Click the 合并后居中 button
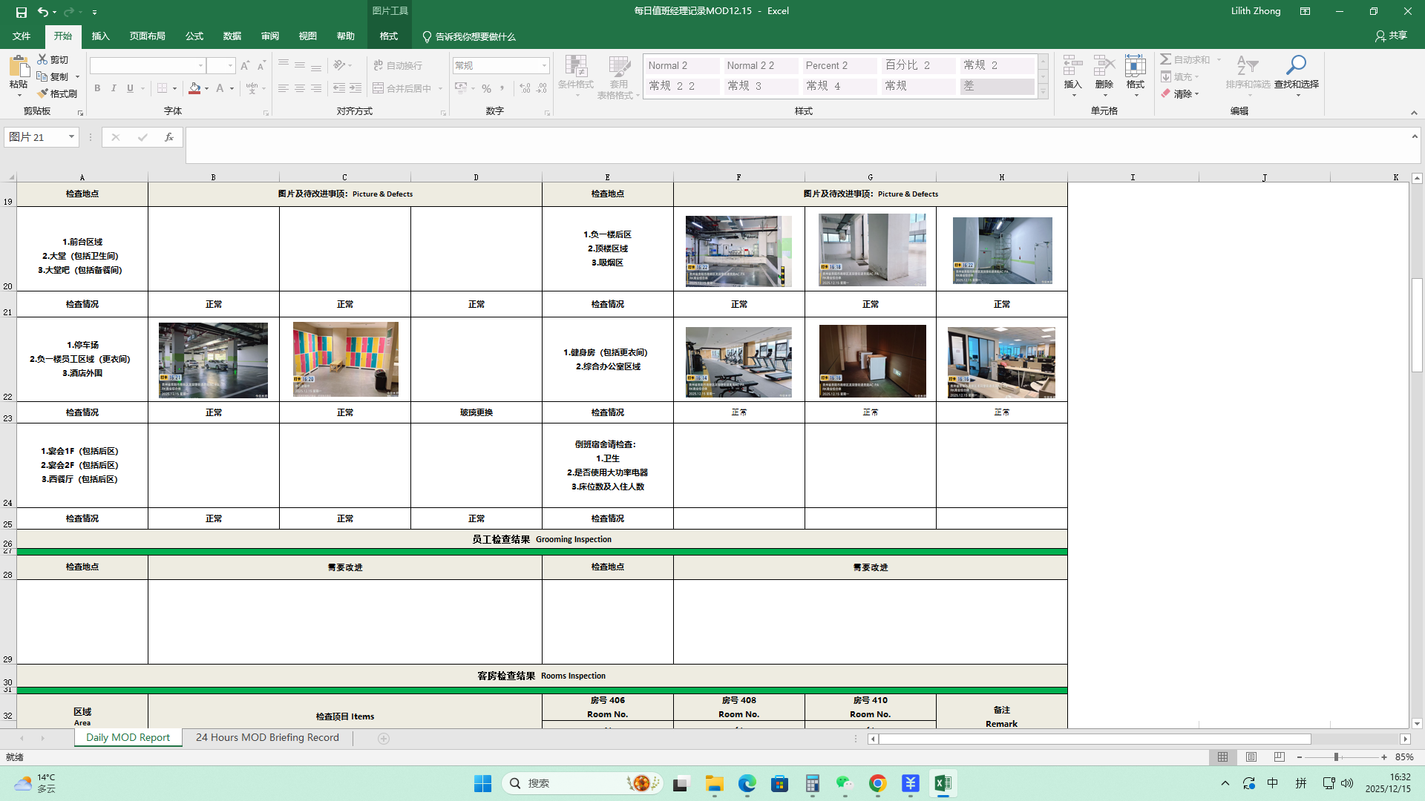 pyautogui.click(x=402, y=88)
